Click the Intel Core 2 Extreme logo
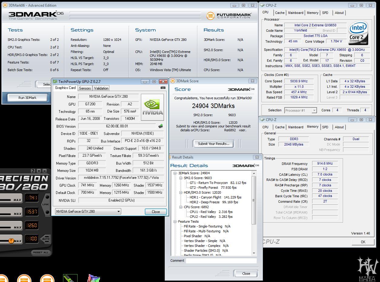 [x=358, y=33]
